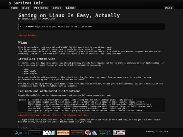Open the Artix badge in footer
183x137 pixels.
coord(21,133)
